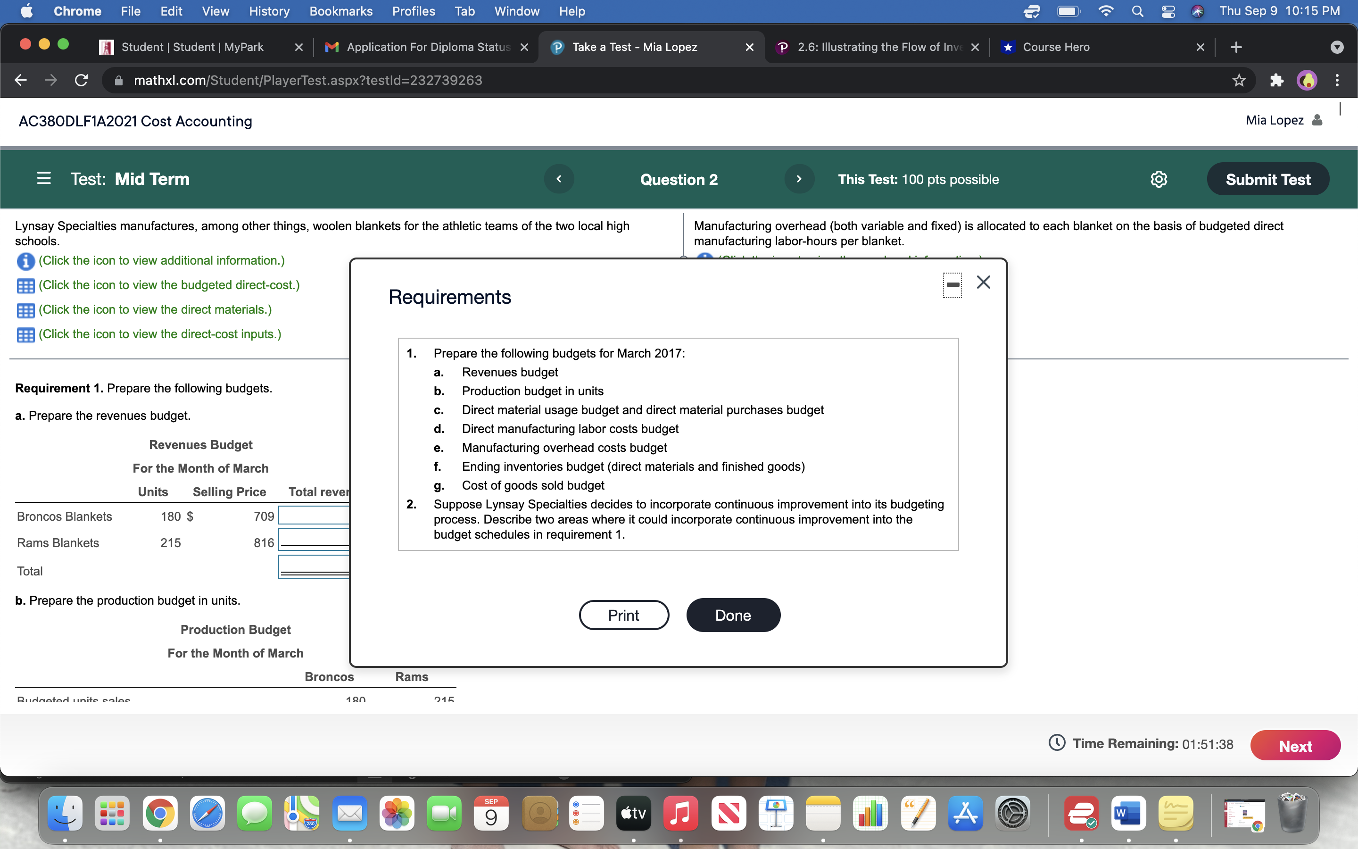The height and width of the screenshot is (849, 1358).
Task: Open Chrome tab search dropdown
Action: coord(1337,47)
